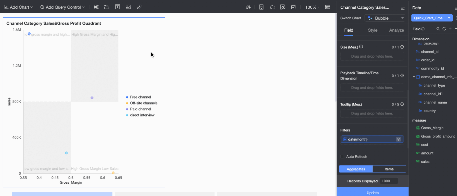Viewport: 457px width, 196px height.
Task: Select the channel_id1 field
Action: pos(433,94)
